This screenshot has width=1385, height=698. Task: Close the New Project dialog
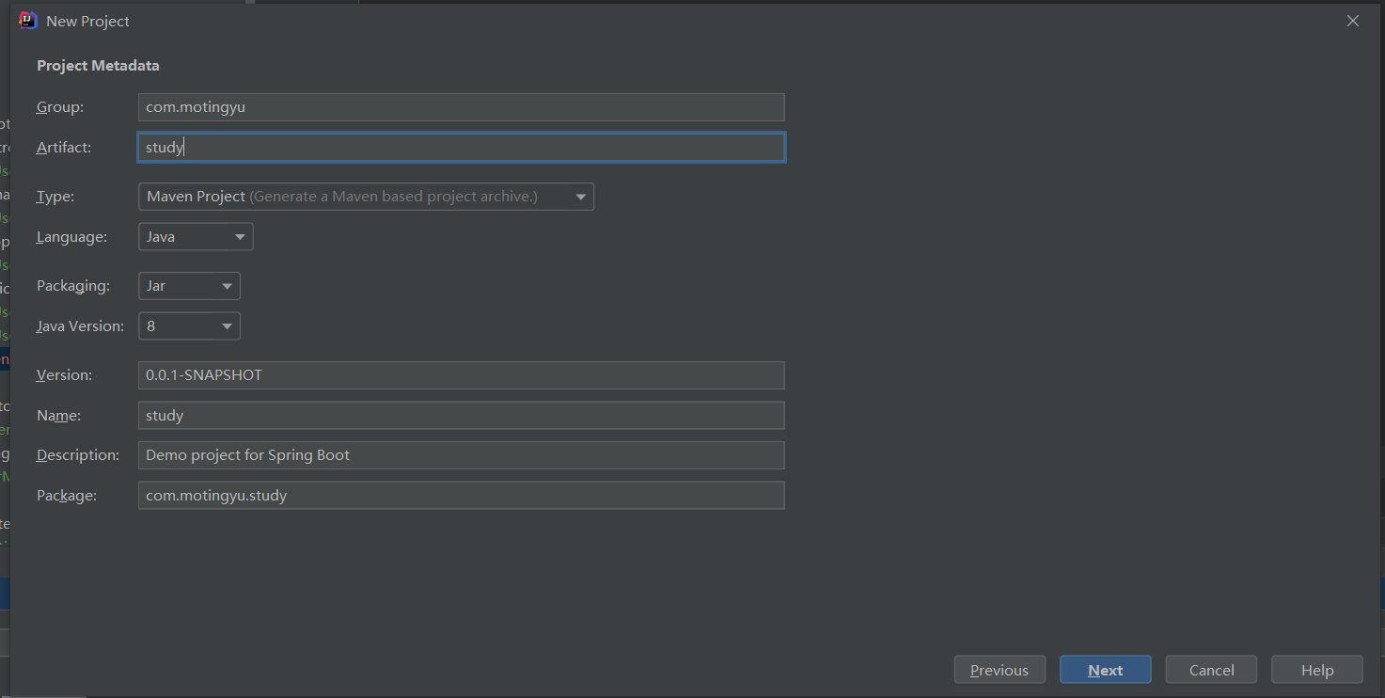1353,21
